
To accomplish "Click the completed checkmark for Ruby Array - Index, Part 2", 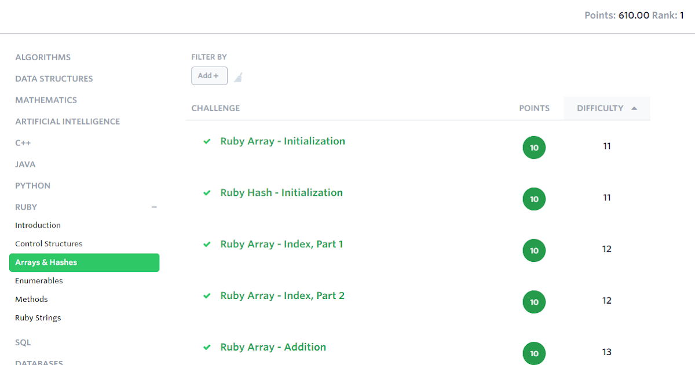I will 207,295.
